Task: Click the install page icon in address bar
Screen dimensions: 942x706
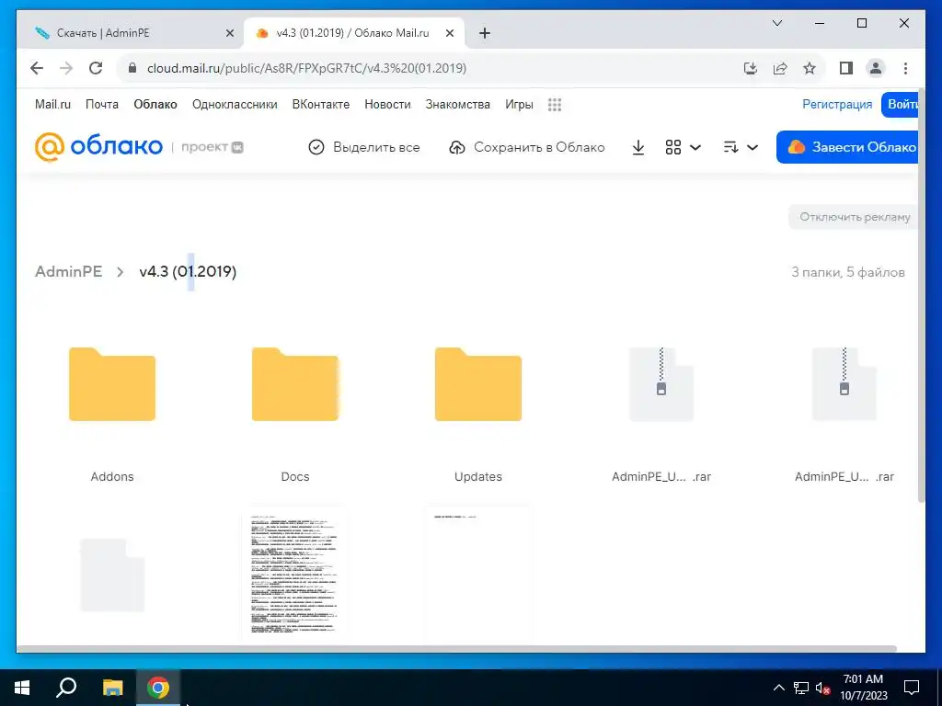Action: click(751, 68)
